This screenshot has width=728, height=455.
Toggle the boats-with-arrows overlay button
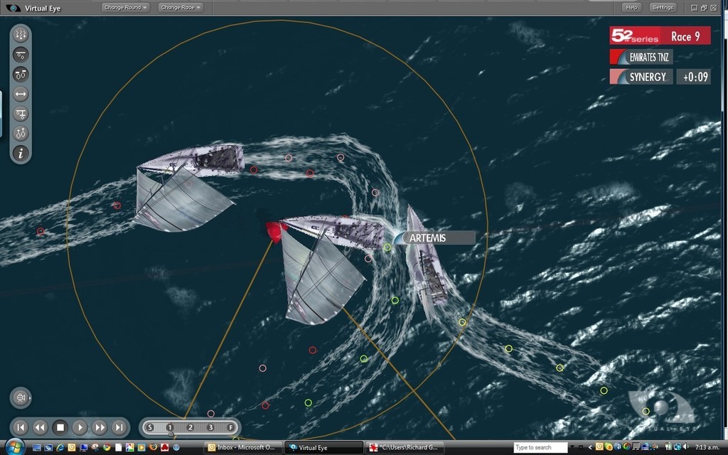coord(21,133)
